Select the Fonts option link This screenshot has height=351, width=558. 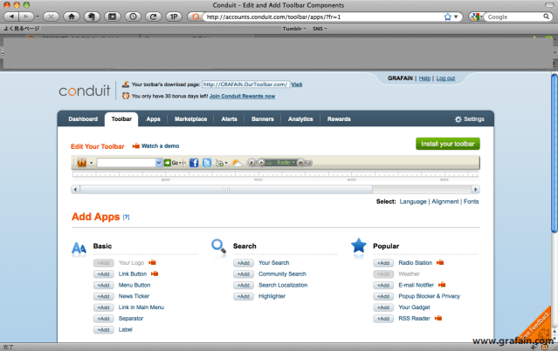(x=472, y=201)
